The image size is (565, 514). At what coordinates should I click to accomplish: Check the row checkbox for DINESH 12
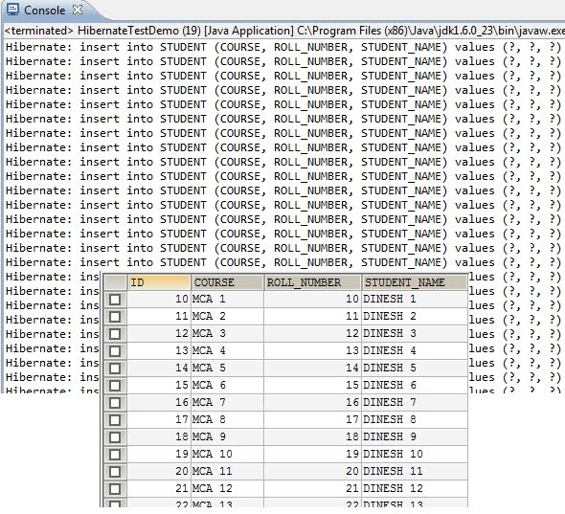click(115, 489)
